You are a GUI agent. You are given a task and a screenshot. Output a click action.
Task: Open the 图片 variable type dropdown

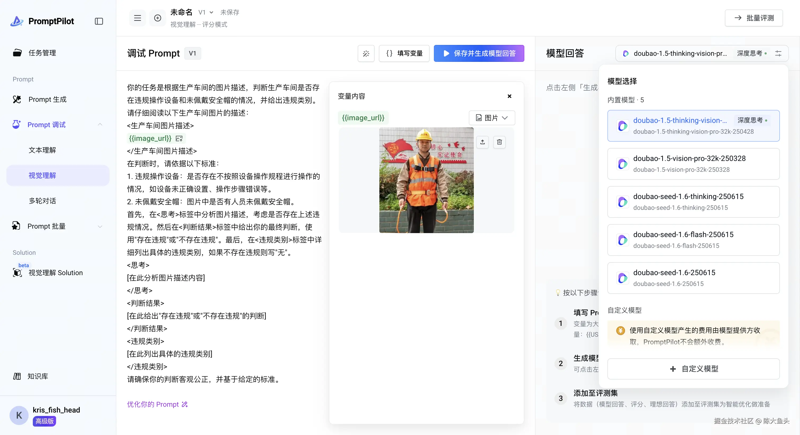point(492,118)
